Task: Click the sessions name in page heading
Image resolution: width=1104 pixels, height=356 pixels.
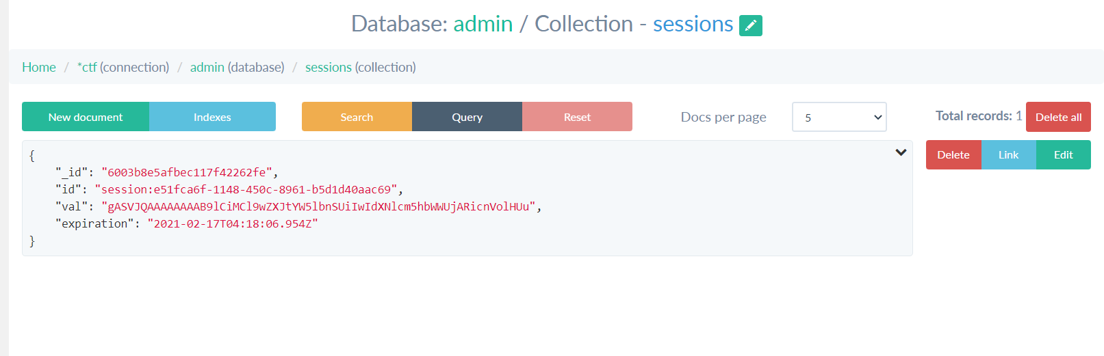Action: [693, 24]
